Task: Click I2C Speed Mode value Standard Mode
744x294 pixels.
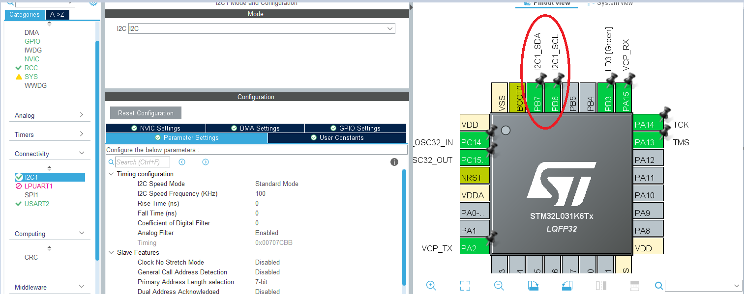Action: (x=277, y=184)
